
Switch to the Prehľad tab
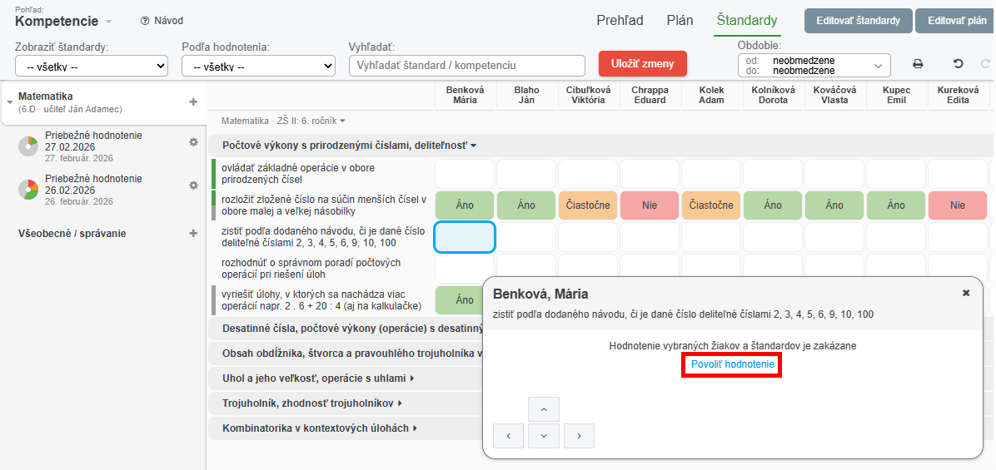[620, 20]
